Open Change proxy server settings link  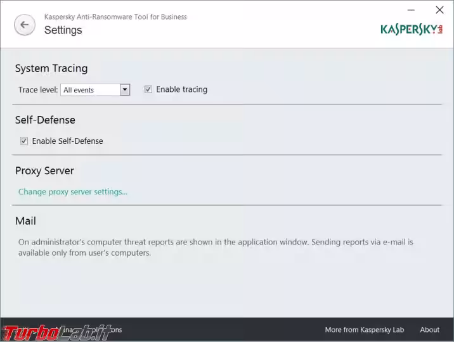[x=73, y=192]
